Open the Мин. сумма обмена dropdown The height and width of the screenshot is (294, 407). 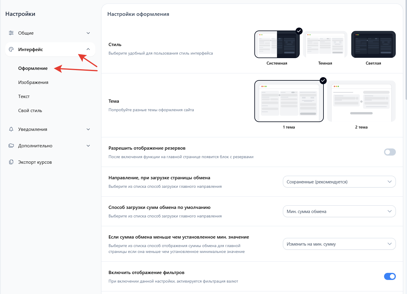coord(339,211)
